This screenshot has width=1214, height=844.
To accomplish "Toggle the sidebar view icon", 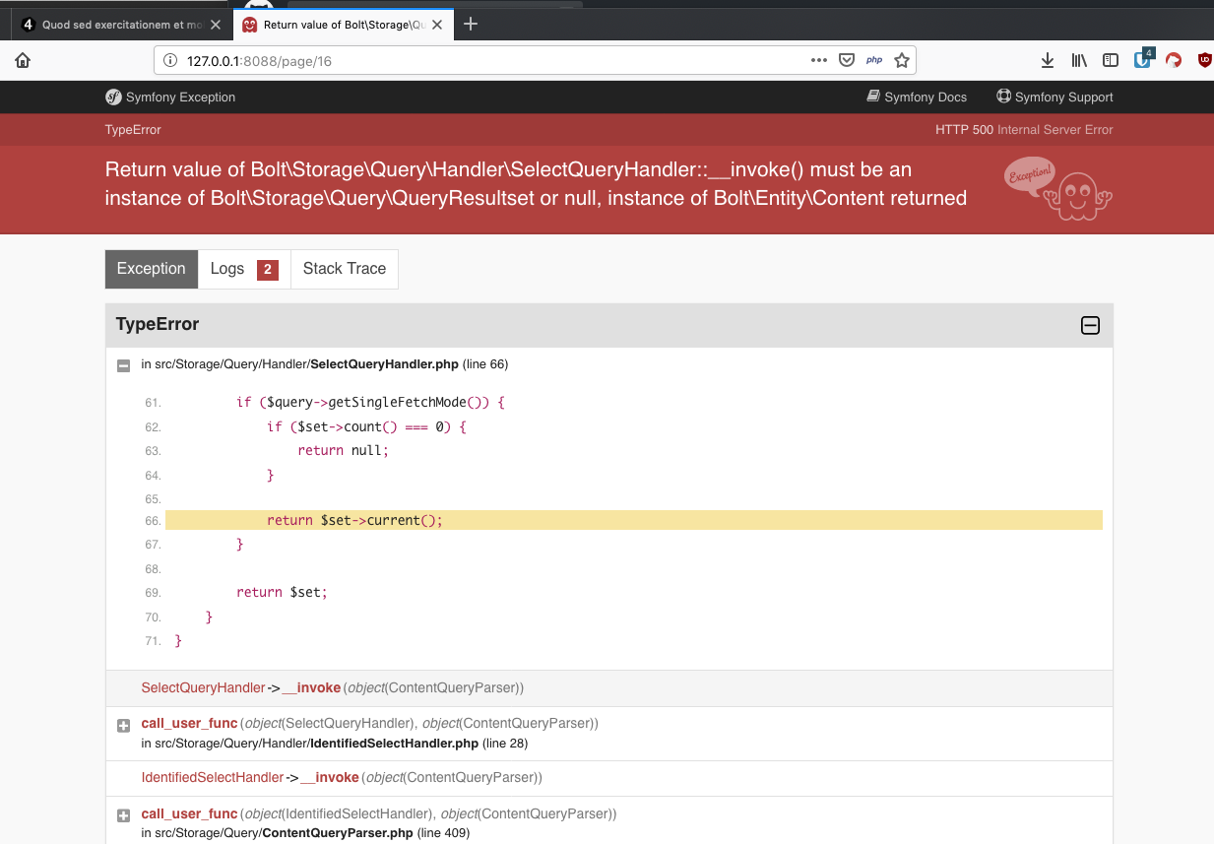I will (1111, 60).
